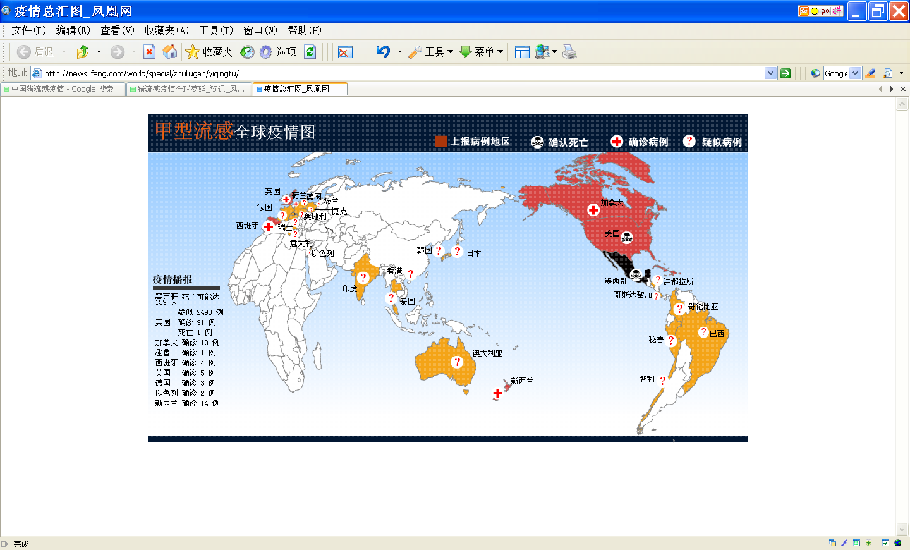910x550 pixels.
Task: Open the Google search engine dropdown
Action: pos(855,73)
